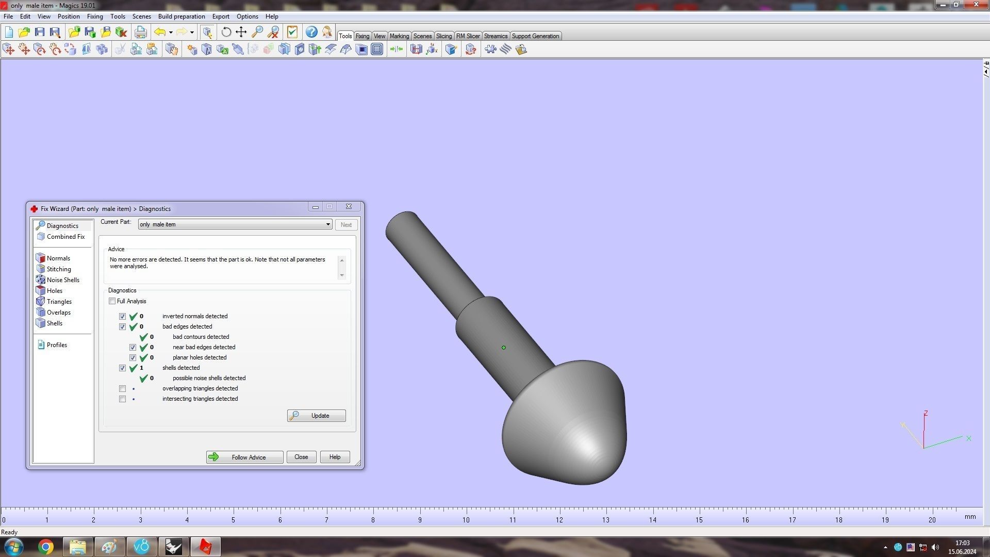Screen dimensions: 990x557
Task: Click the New project icon
Action: pyautogui.click(x=9, y=32)
